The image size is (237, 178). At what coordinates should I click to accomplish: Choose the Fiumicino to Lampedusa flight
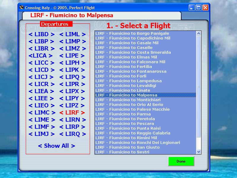tap(145, 81)
